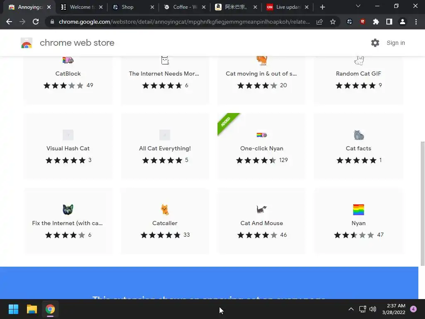Screen dimensions: 425x319
Task: Click the page vertical scrollbar
Action: click(423, 204)
